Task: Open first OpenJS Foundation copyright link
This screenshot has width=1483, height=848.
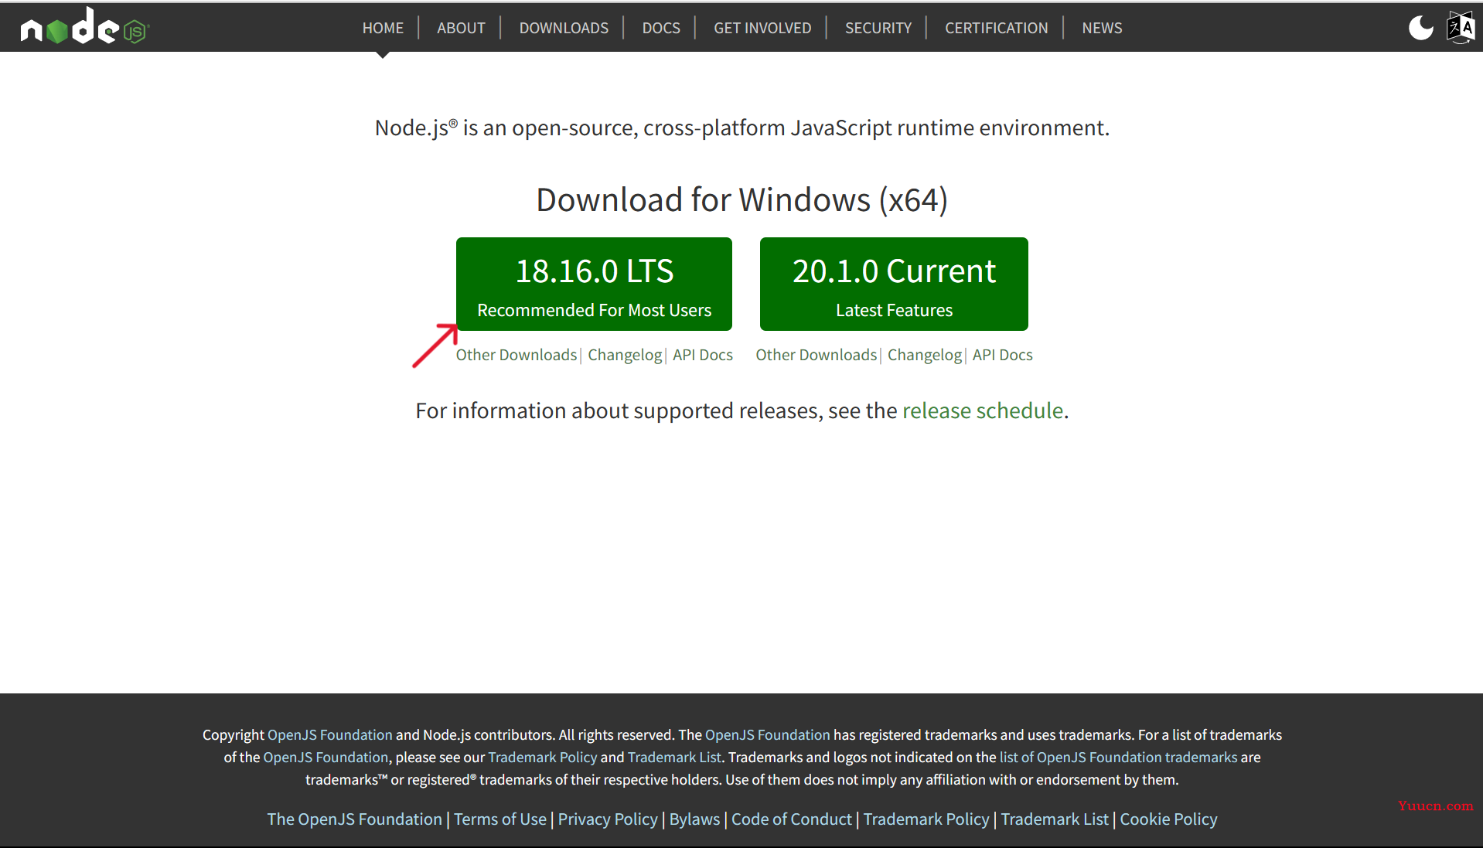Action: point(330,734)
